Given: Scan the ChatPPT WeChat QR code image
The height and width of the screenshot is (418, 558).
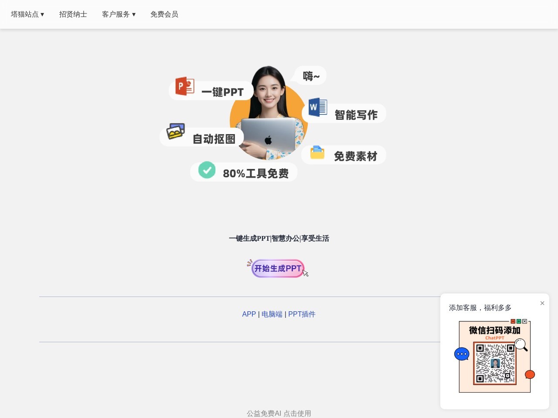Looking at the screenshot, I should click(x=495, y=362).
